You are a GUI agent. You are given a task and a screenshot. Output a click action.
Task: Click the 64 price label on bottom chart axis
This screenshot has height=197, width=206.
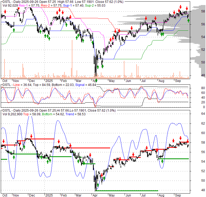click(x=203, y=114)
